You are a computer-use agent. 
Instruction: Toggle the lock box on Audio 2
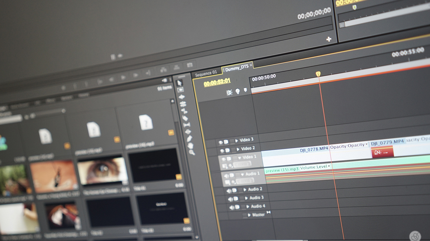point(240,190)
